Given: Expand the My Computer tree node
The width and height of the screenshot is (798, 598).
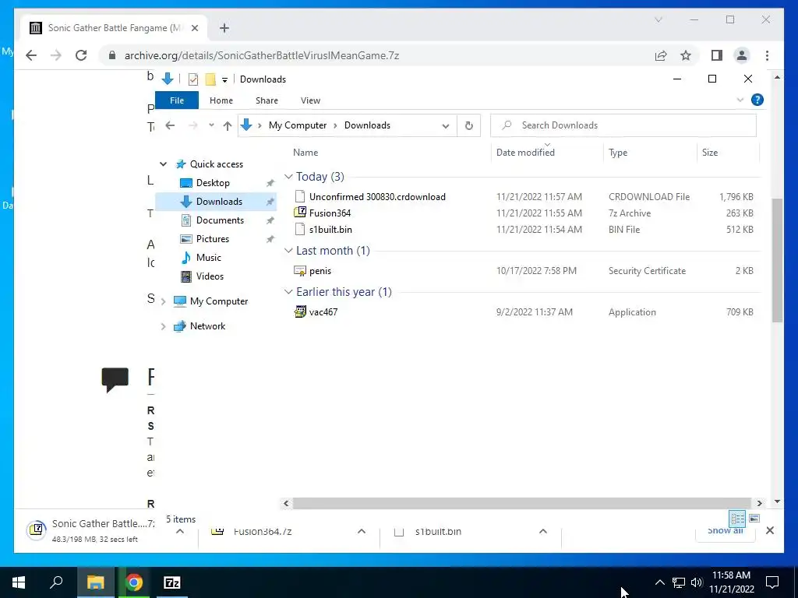Looking at the screenshot, I should click(x=163, y=301).
